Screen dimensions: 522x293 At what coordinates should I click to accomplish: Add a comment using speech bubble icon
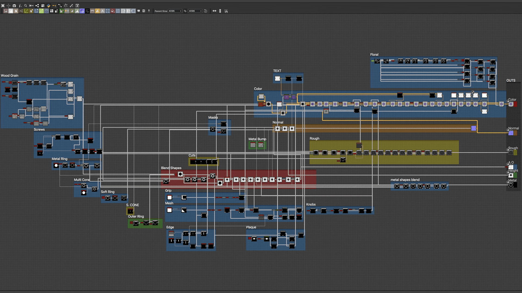139,11
